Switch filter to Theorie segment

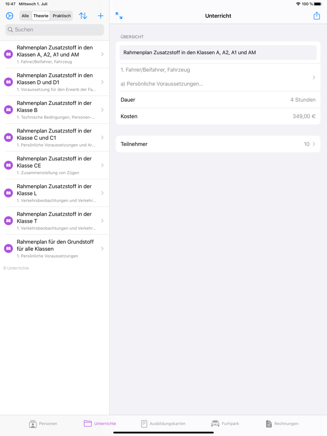coord(41,16)
